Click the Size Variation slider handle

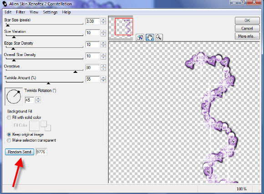tap(14, 37)
